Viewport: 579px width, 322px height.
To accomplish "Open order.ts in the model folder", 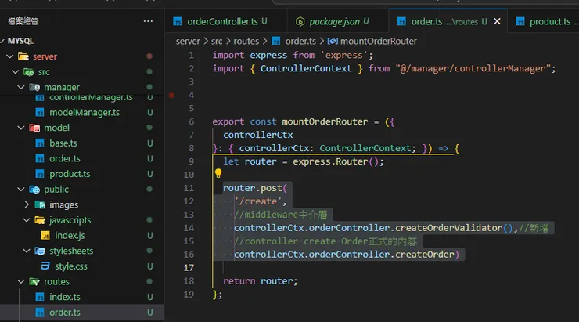I will [x=65, y=158].
